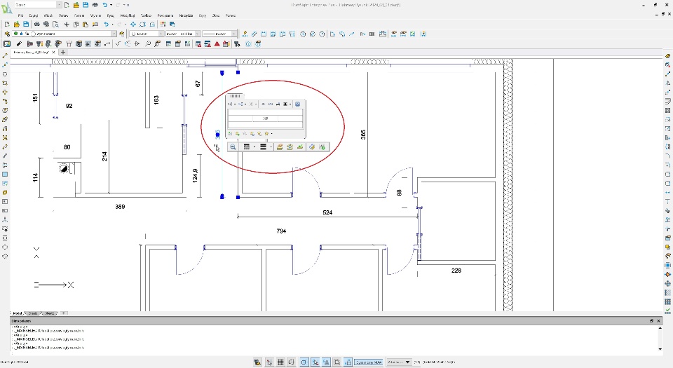Click the dimension text field in popup
The width and height of the screenshot is (673, 368).
pyautogui.click(x=266, y=118)
